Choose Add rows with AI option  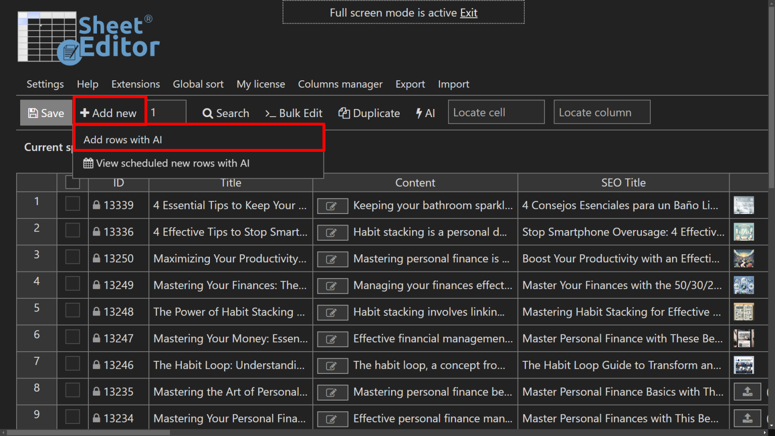123,139
